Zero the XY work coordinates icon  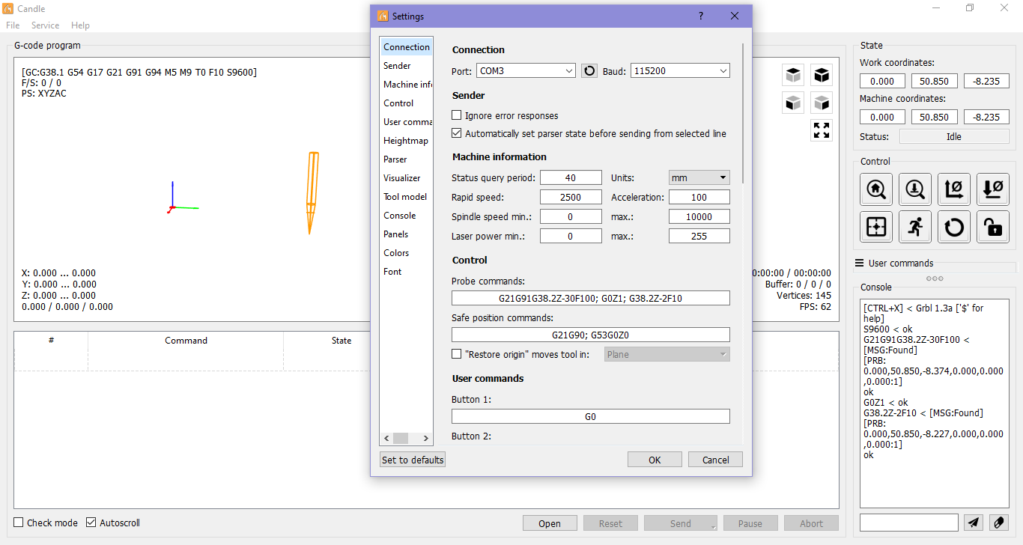click(954, 189)
